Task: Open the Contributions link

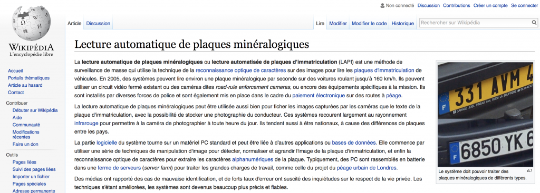Action: pyautogui.click(x=456, y=5)
